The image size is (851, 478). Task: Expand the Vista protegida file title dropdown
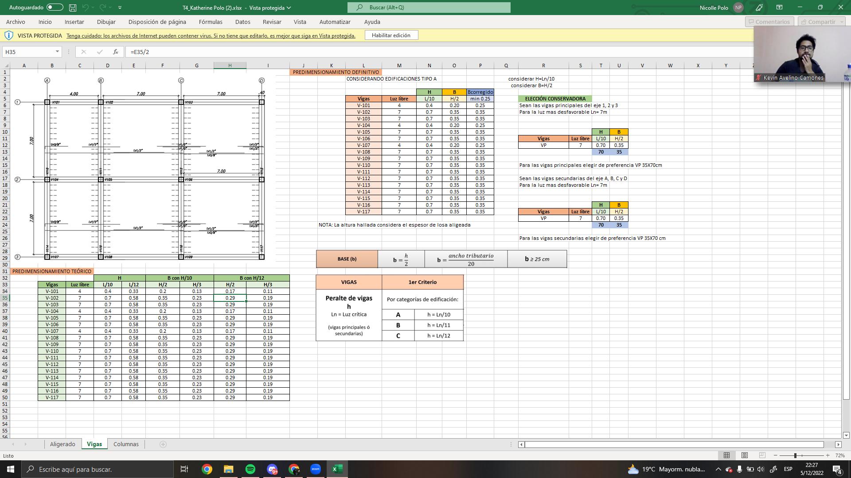(289, 8)
